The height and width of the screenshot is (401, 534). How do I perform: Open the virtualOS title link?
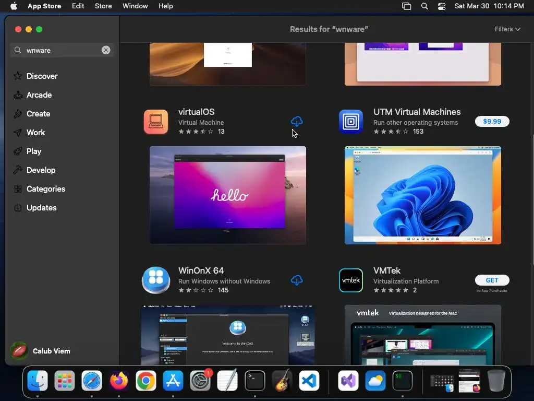[197, 112]
